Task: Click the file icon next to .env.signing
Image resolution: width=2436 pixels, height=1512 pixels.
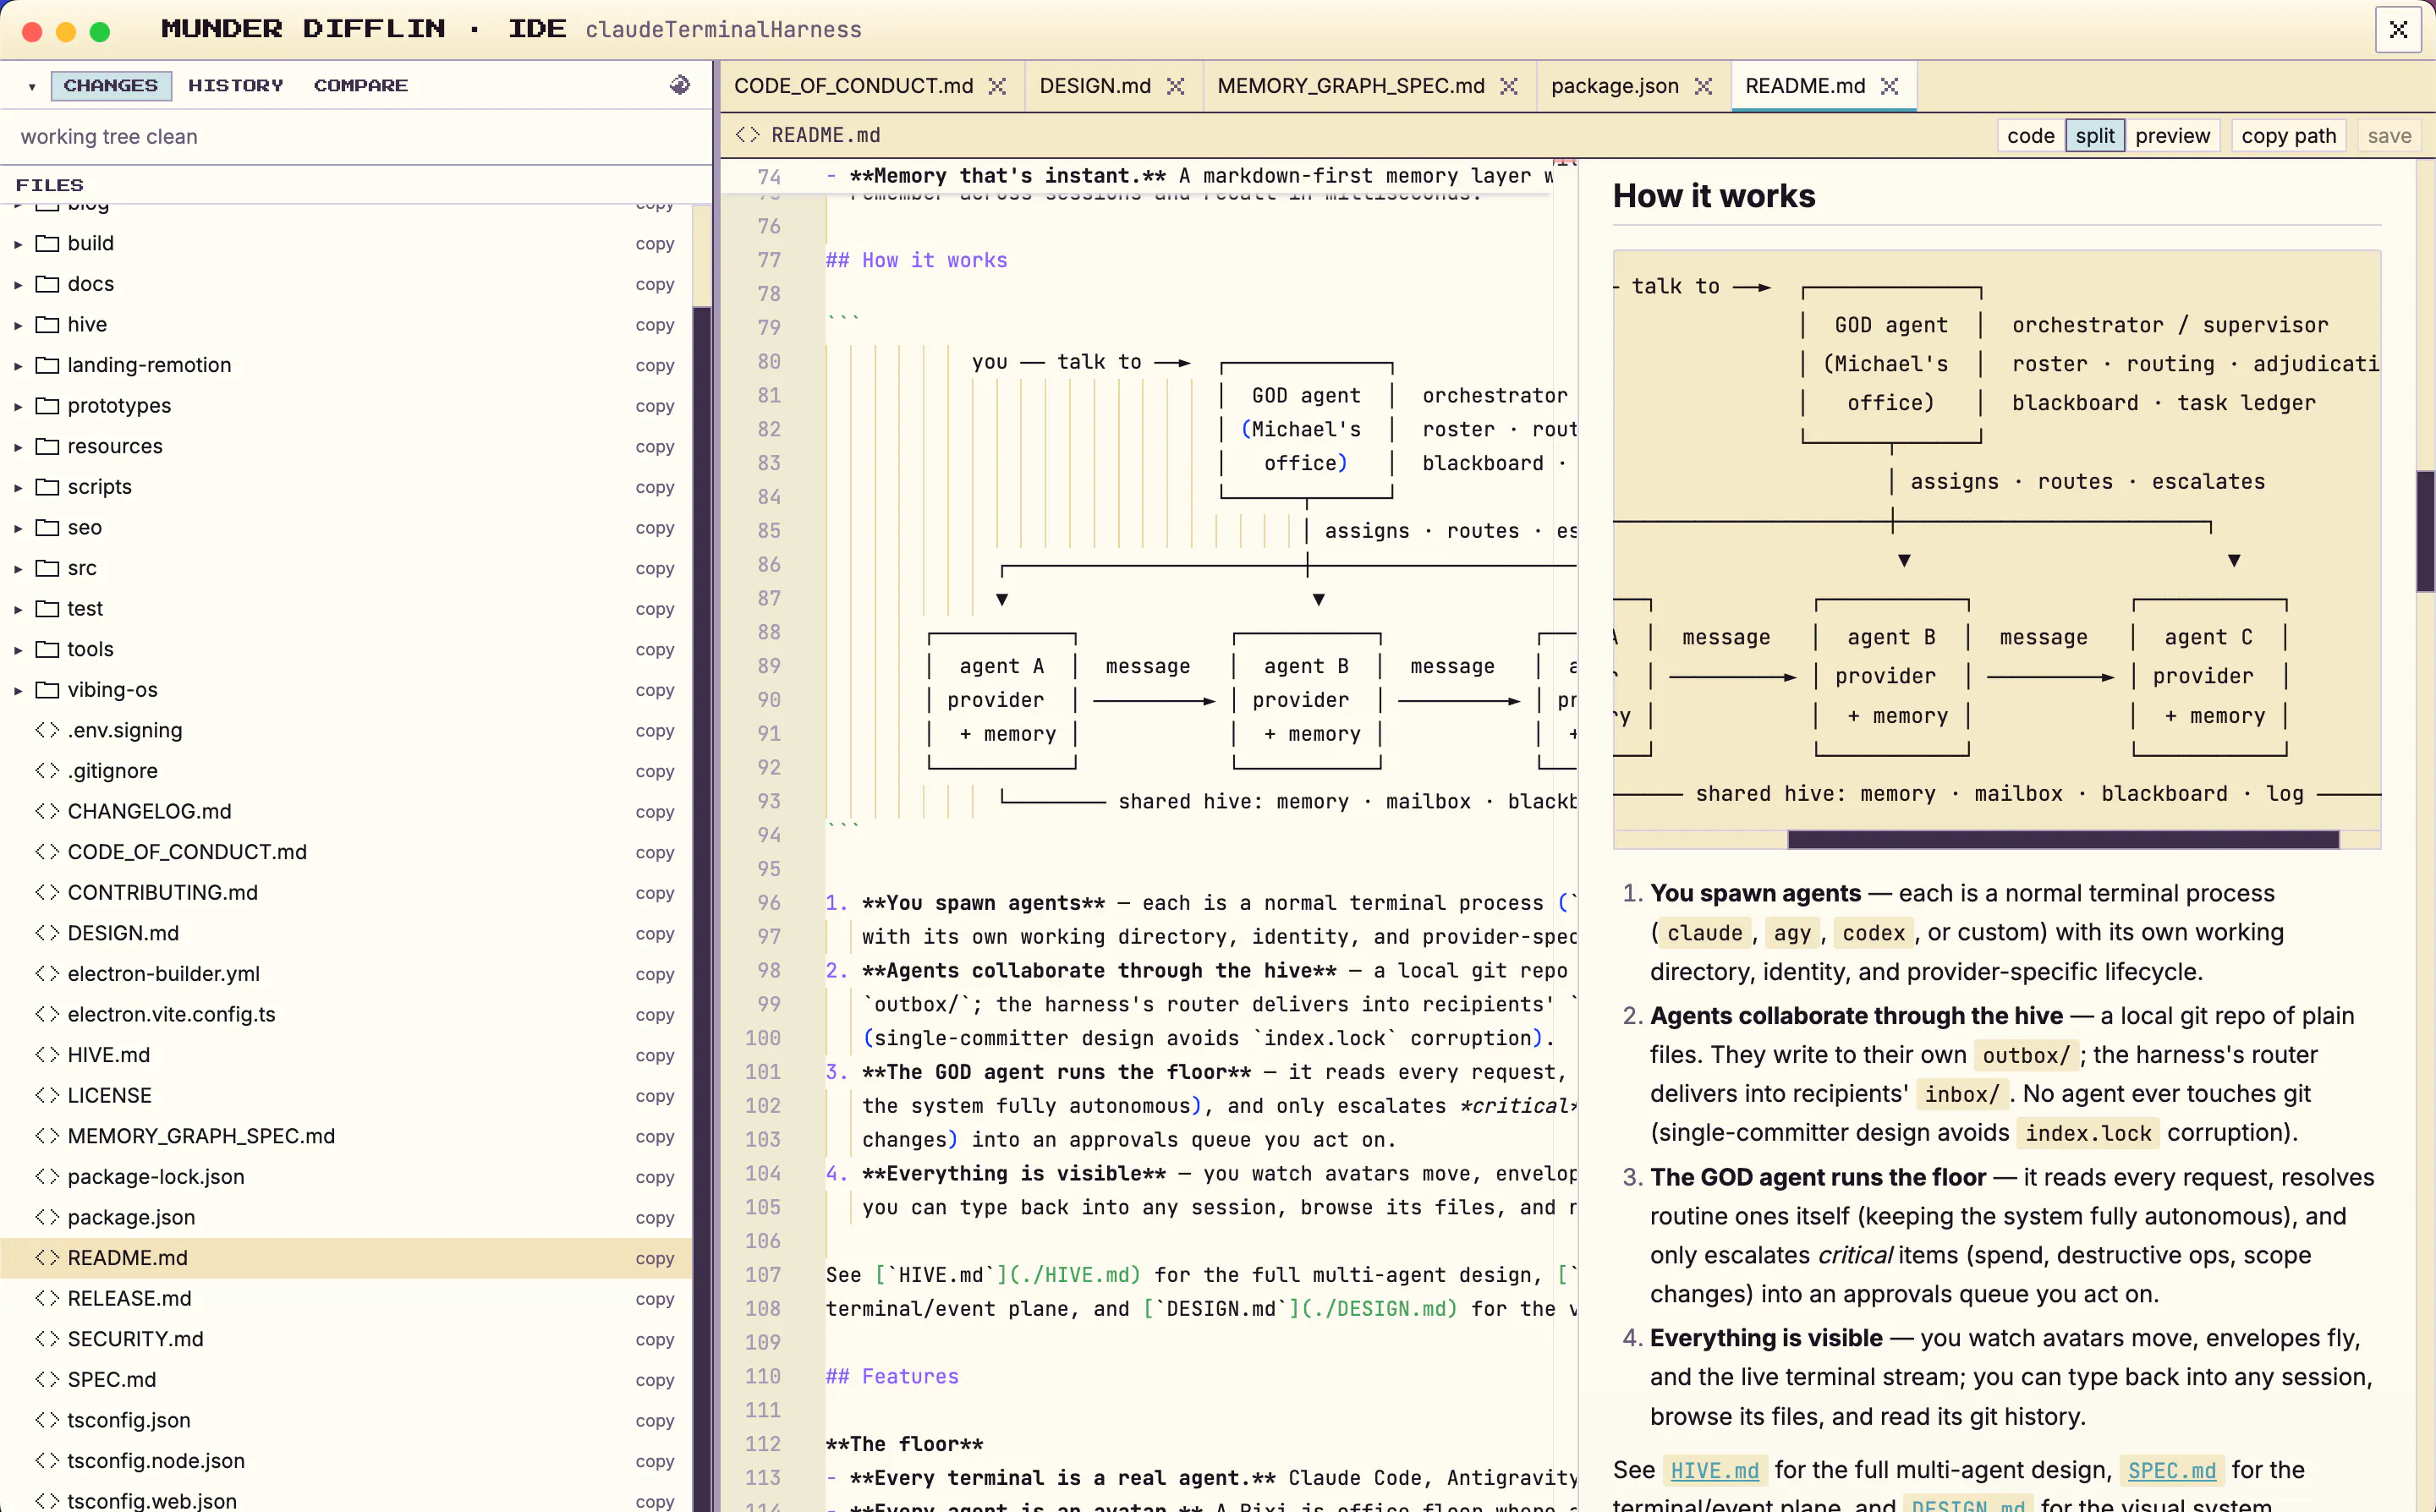Action: (x=47, y=730)
